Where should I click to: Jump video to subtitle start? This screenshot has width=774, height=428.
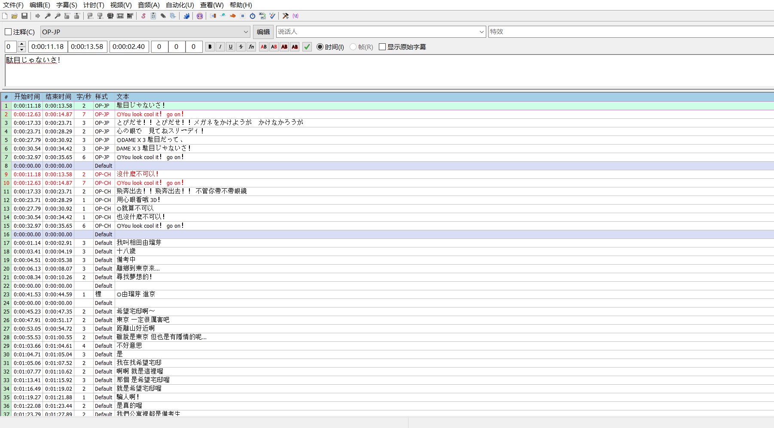tap(67, 16)
